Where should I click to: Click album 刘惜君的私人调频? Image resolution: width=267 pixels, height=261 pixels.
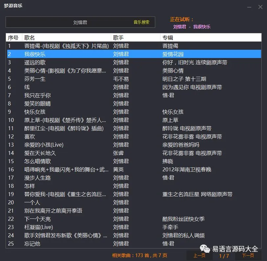(183, 235)
